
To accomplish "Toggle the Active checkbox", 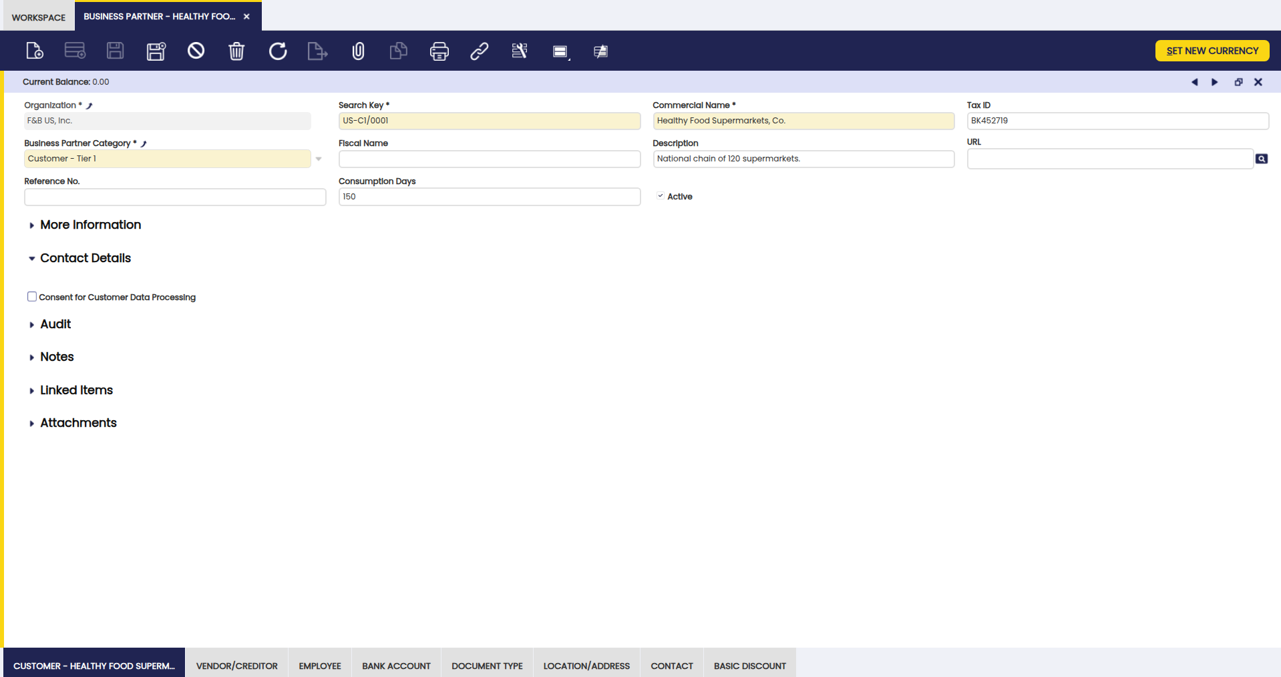I will pyautogui.click(x=660, y=196).
